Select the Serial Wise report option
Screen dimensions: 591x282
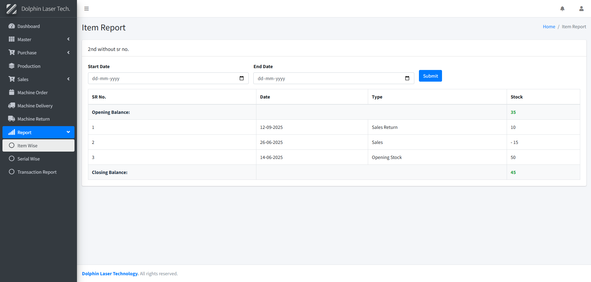29,159
